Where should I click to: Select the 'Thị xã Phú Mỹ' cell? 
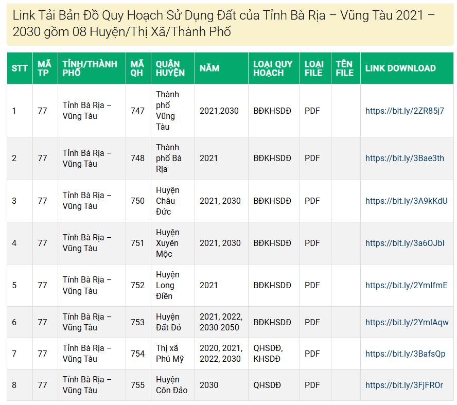170,354
